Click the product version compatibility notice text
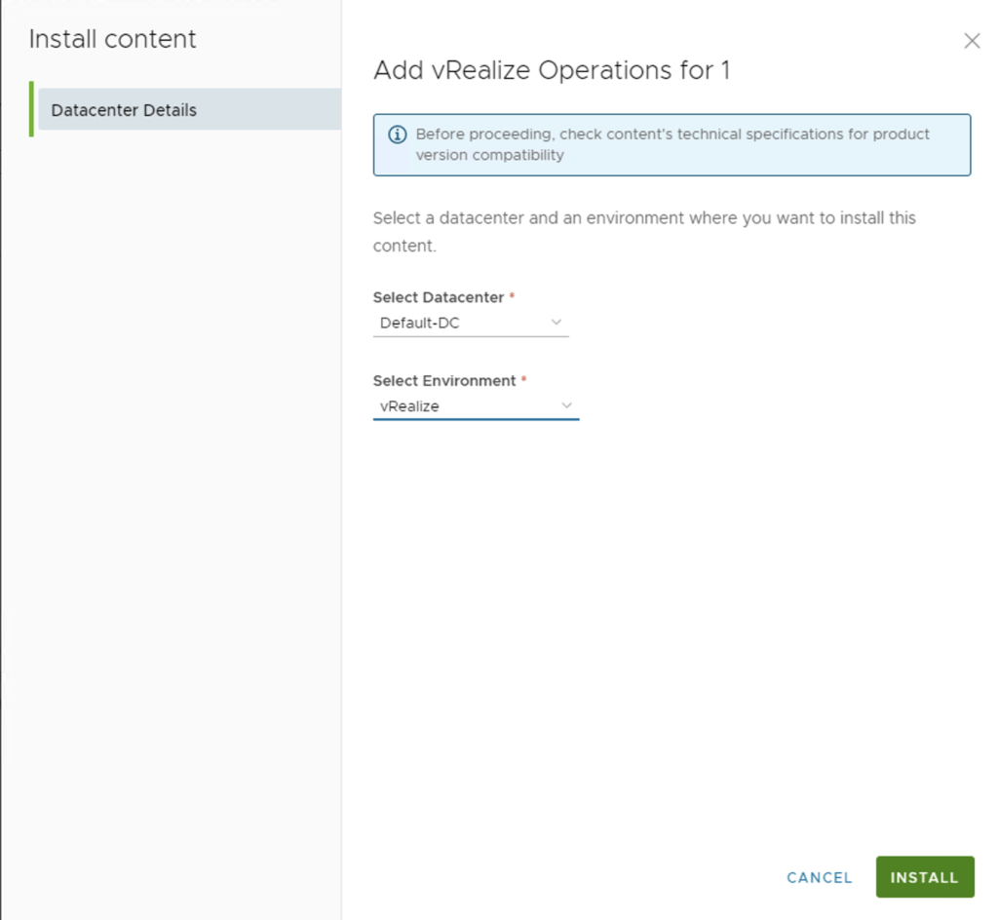The width and height of the screenshot is (998, 920). pyautogui.click(x=672, y=144)
